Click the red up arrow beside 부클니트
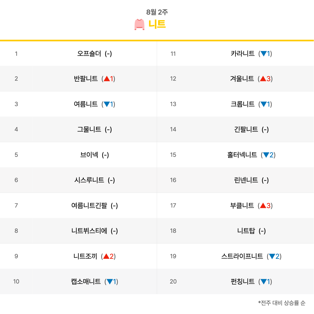314x314 pixels. (263, 206)
